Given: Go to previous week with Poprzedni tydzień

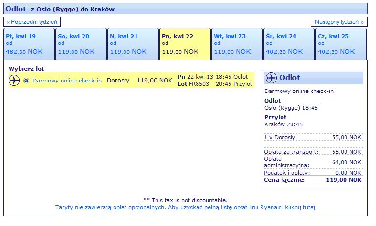Looking at the screenshot, I should point(32,22).
